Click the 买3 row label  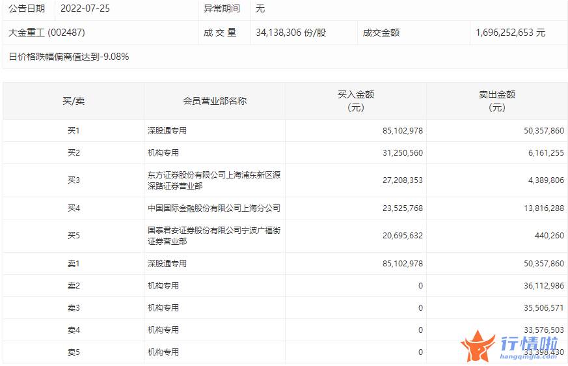click(74, 180)
